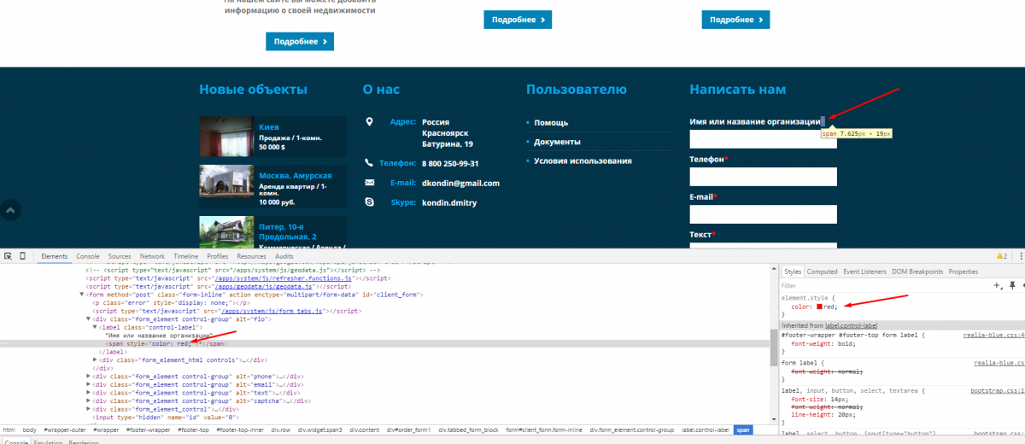Collapse the label control-label node
This screenshot has height=444, width=1025.
click(x=96, y=327)
